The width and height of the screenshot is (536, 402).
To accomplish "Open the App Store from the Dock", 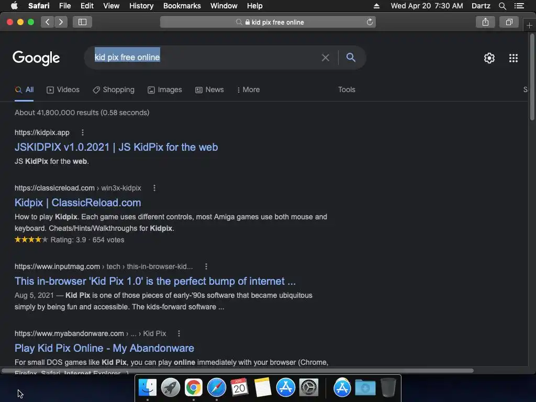I will coord(285,388).
